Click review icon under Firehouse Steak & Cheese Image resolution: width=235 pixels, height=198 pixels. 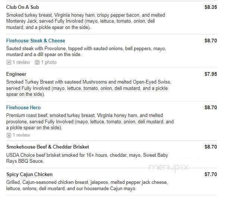[9, 62]
